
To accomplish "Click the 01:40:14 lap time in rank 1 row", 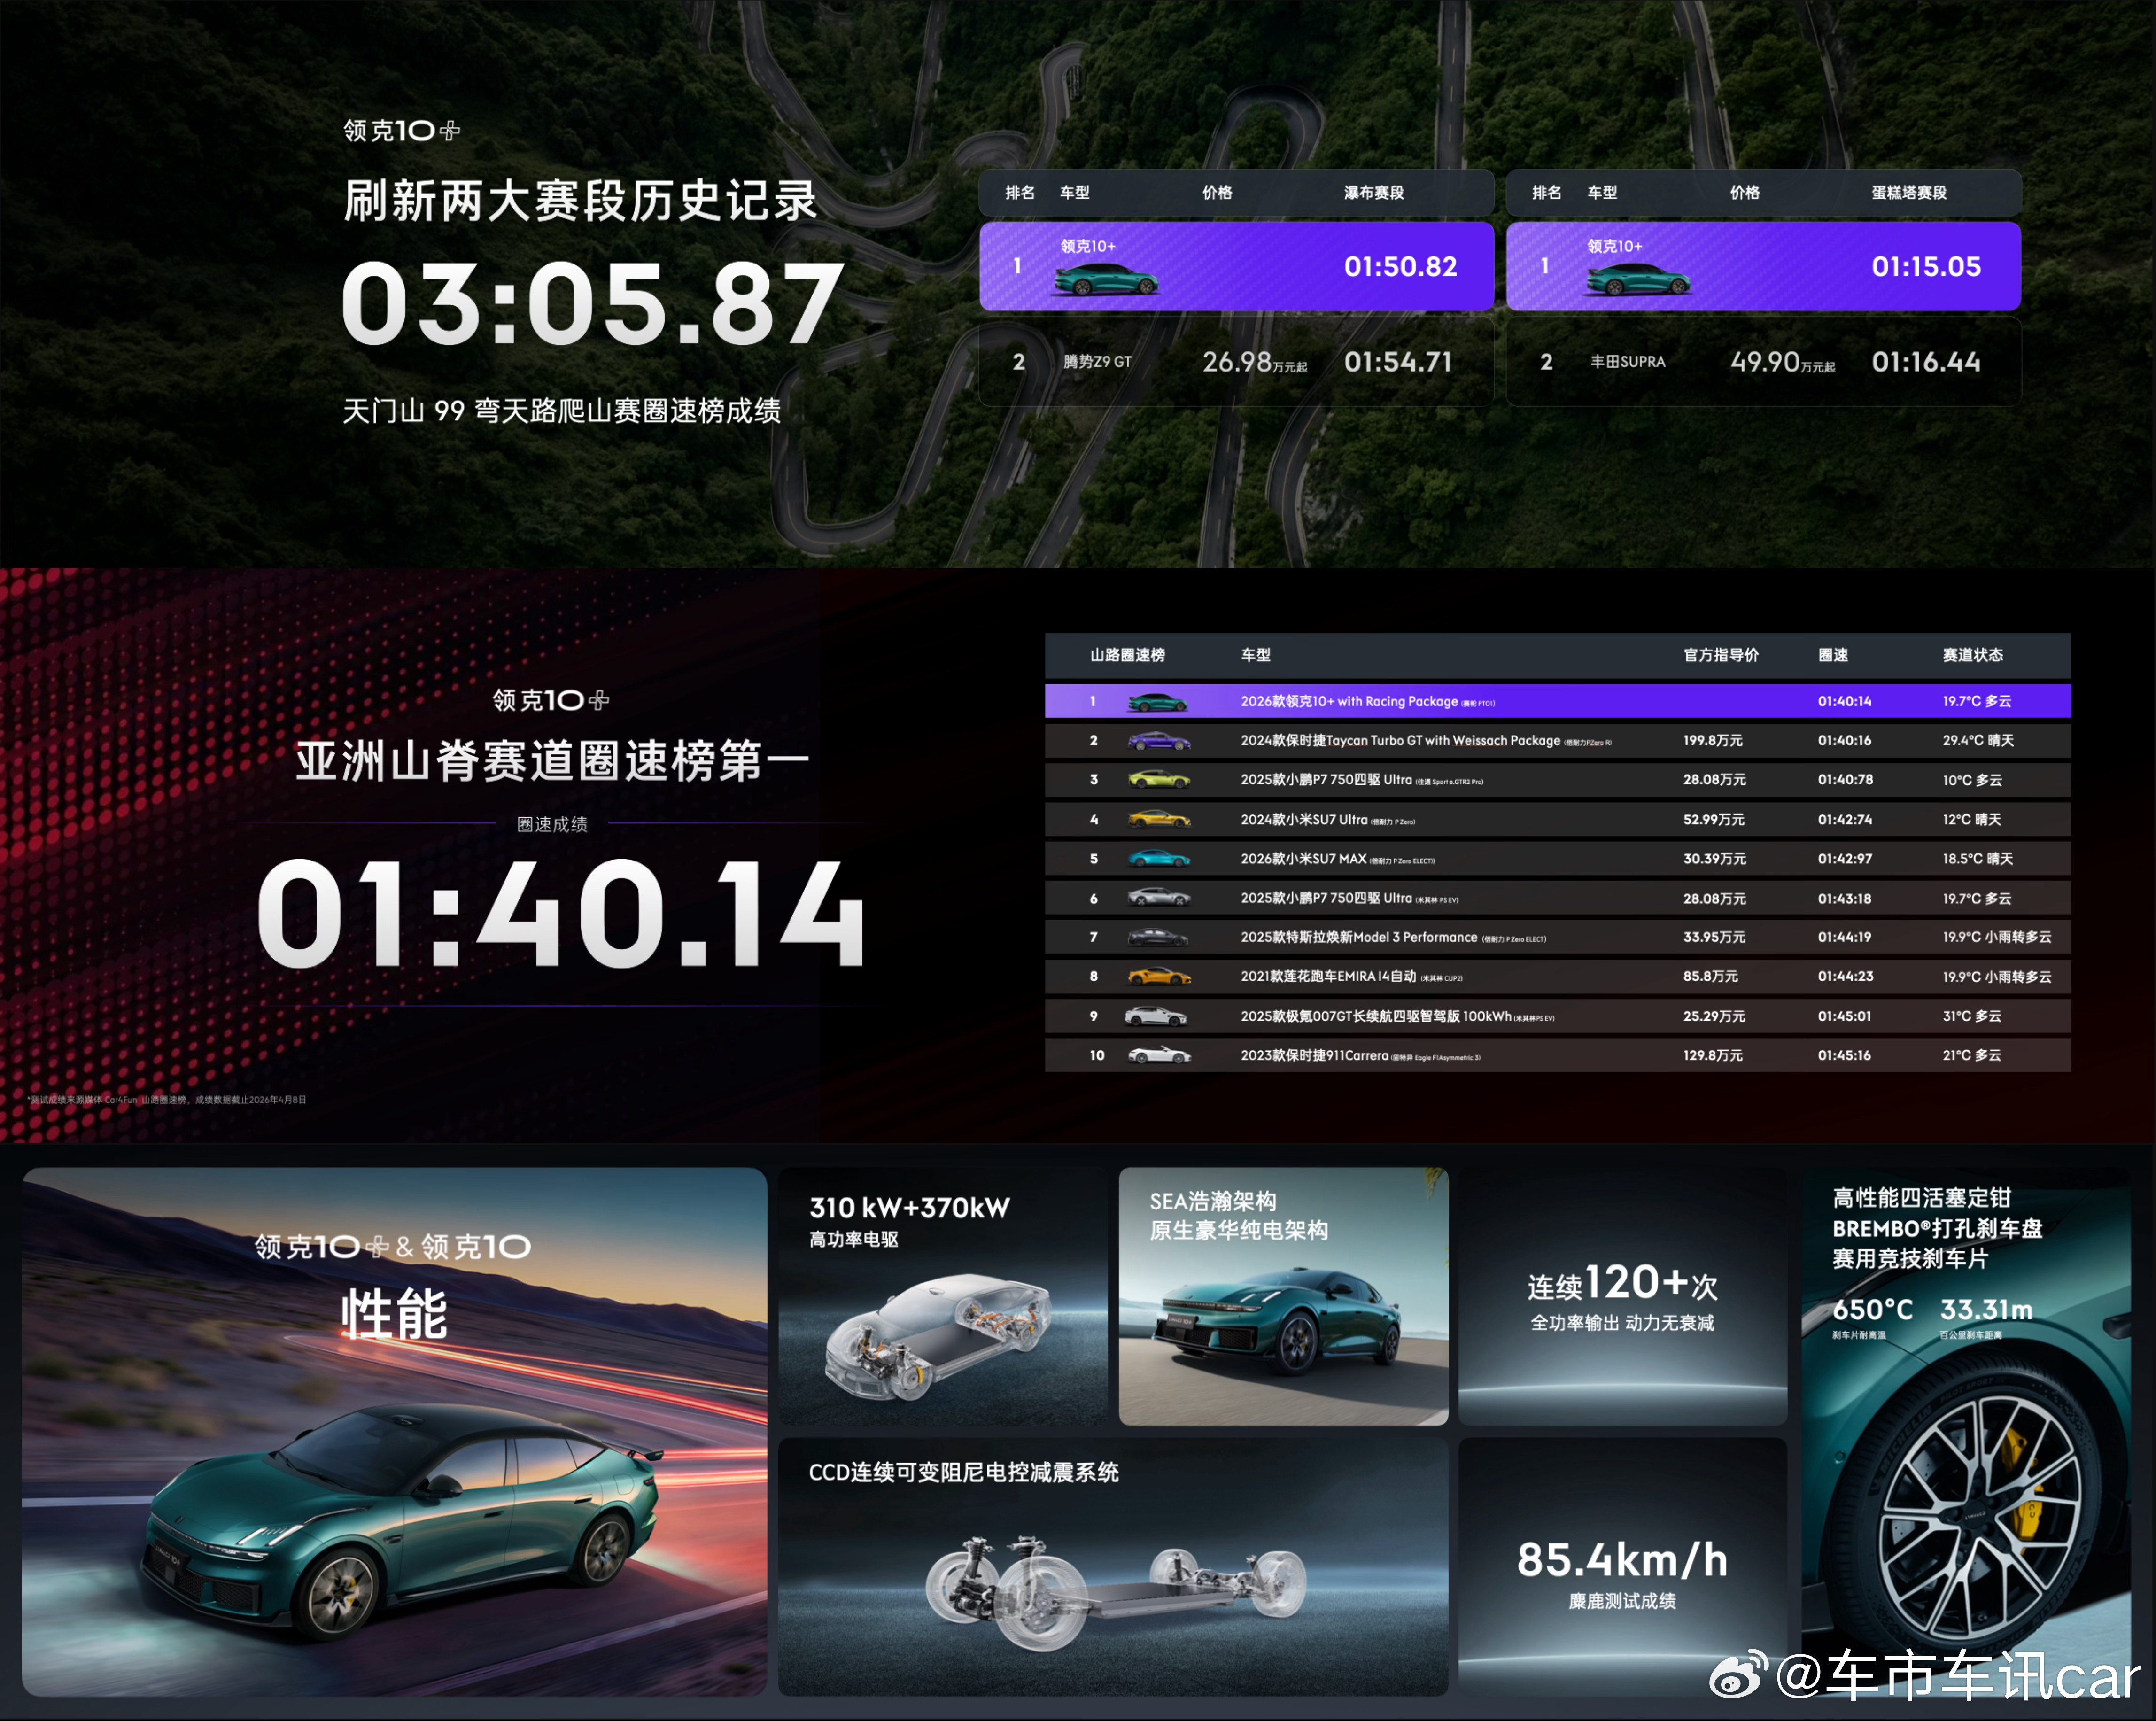I will click(x=1844, y=702).
